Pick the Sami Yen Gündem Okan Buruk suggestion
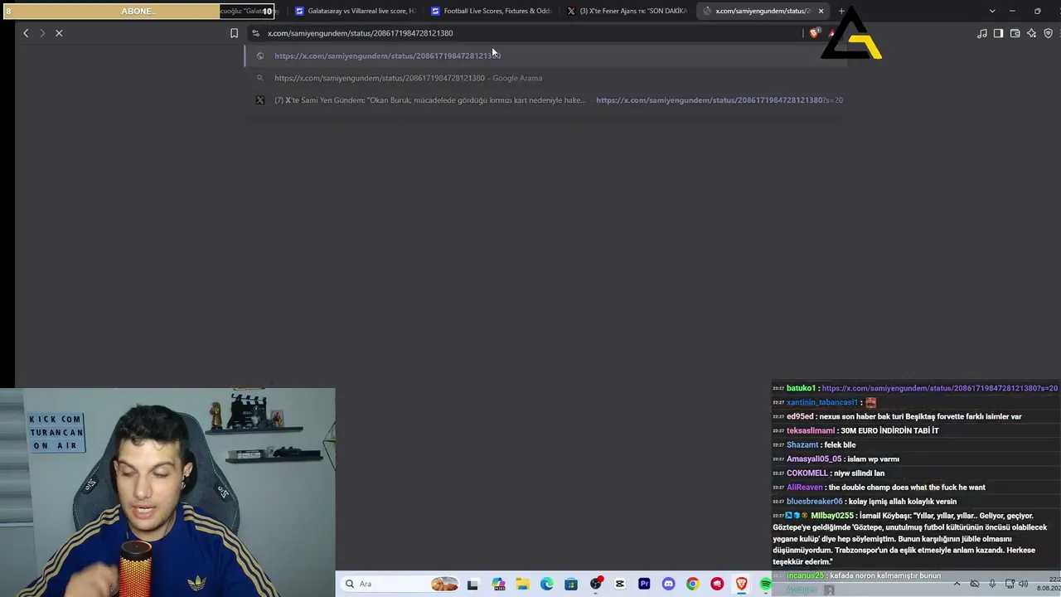Viewport: 1061px width, 597px height. [545, 100]
